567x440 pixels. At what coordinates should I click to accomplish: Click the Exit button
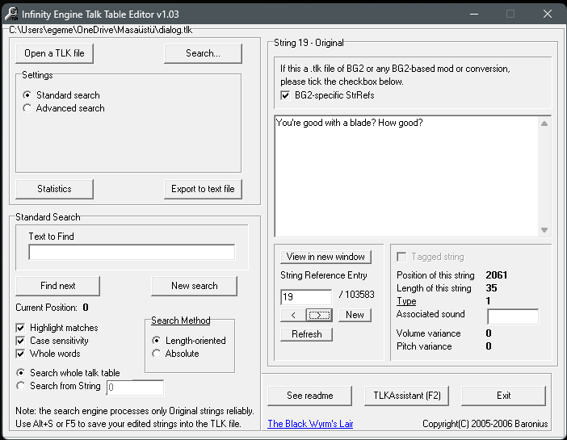[503, 396]
